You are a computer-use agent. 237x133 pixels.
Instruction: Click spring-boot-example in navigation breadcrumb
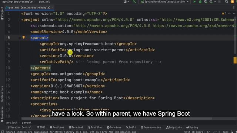tap(17, 1)
